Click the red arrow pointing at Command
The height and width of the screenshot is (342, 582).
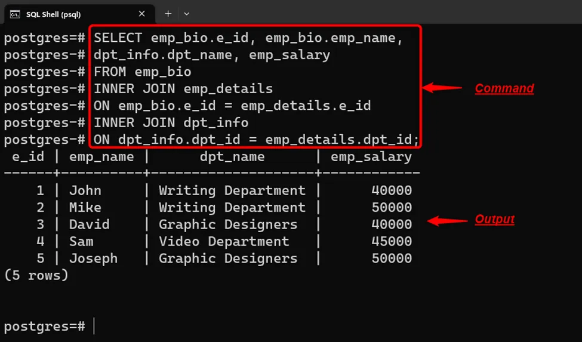click(442, 88)
